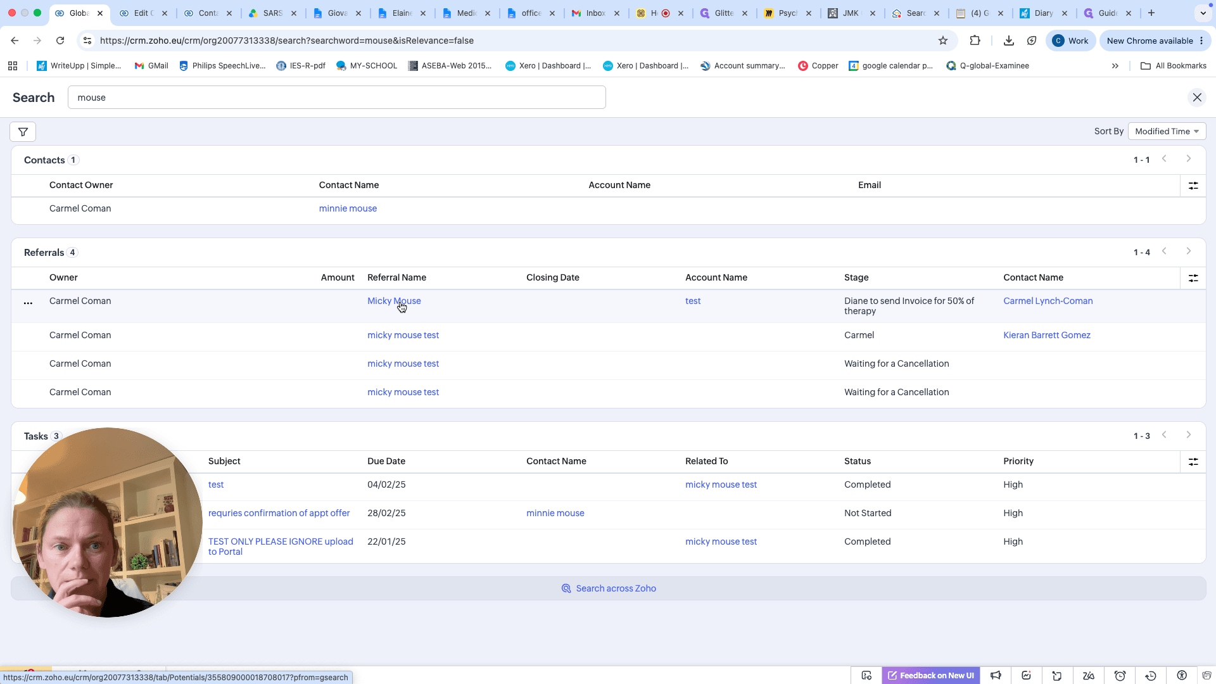Screen dimensions: 1216x684
Task: Go to next page of Tasks results
Action: click(x=1189, y=435)
